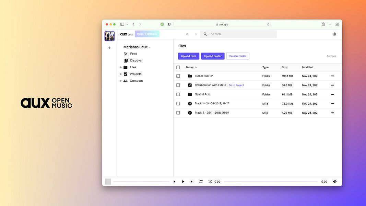Mute the volume speaker icon
Screen dimensions: 366x206
coord(334,182)
